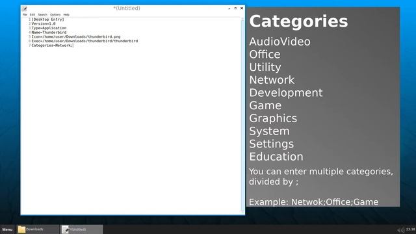
Task: Click the line '[Desktop Entry]'
Action: 47,19
